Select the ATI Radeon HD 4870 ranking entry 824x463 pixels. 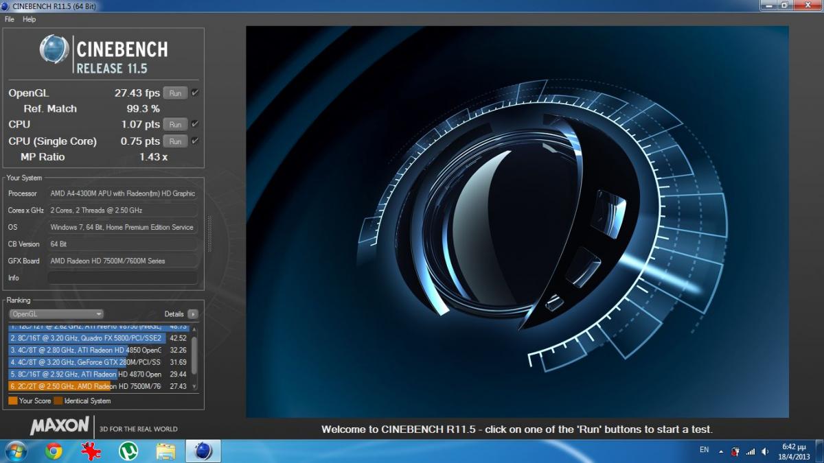click(99, 375)
